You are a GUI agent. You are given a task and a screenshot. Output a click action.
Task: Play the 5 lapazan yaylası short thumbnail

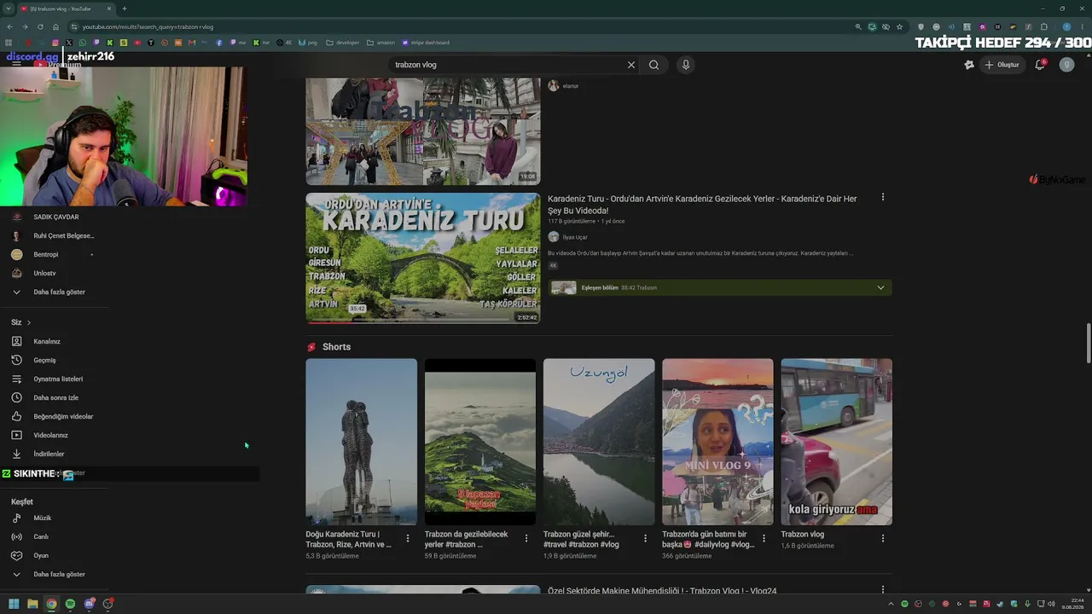coord(480,442)
